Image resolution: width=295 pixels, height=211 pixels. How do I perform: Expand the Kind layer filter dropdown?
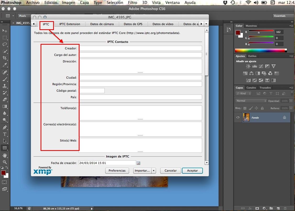point(243,93)
